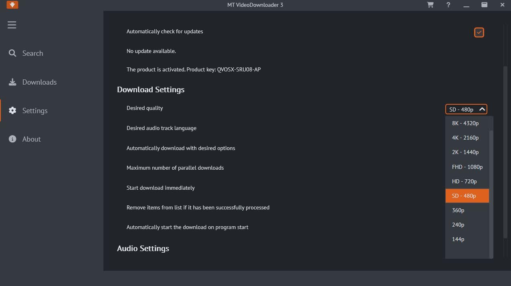
Task: Open help via question mark icon
Action: [x=448, y=5]
